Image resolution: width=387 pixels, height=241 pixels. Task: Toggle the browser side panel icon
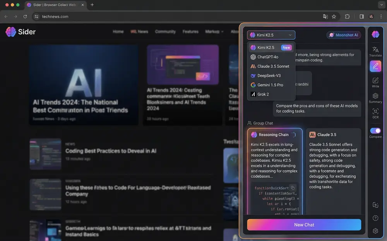(361, 17)
